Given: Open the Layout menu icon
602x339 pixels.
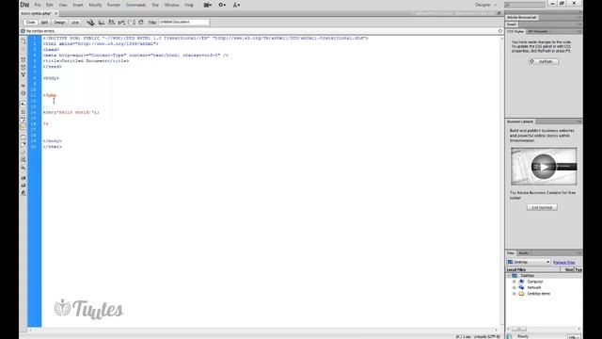Looking at the screenshot, I should click(208, 5).
